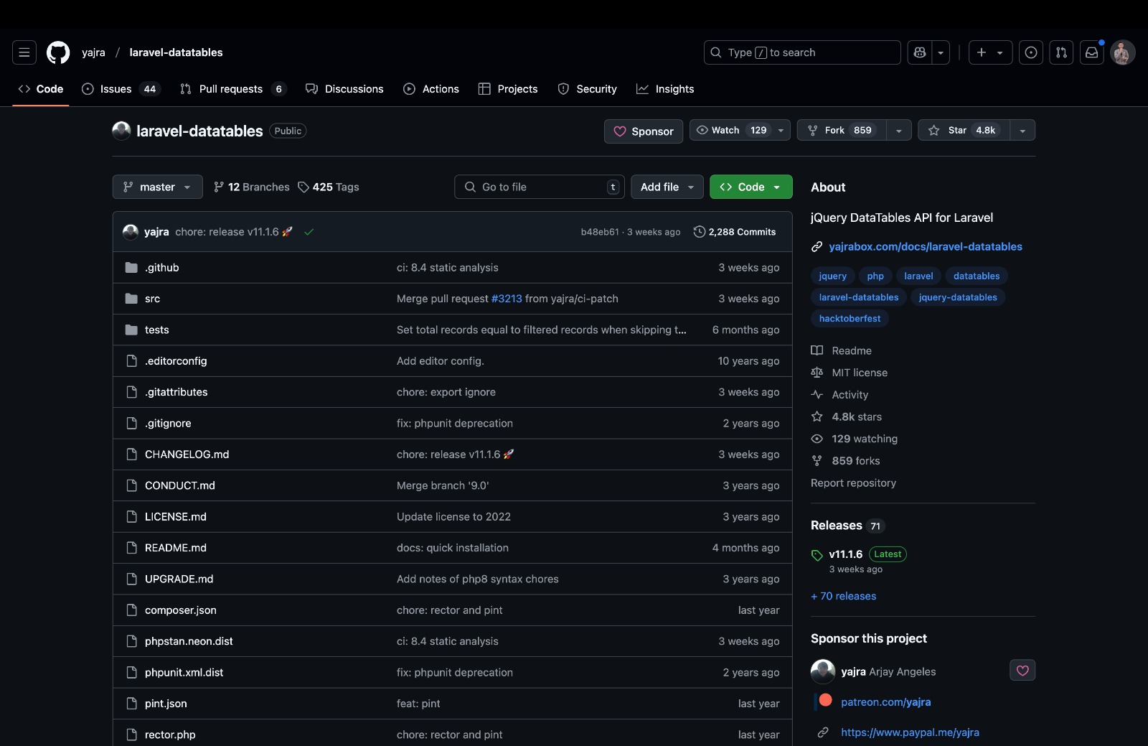Open Copilot from the header icon
This screenshot has height=746, width=1148.
click(919, 52)
